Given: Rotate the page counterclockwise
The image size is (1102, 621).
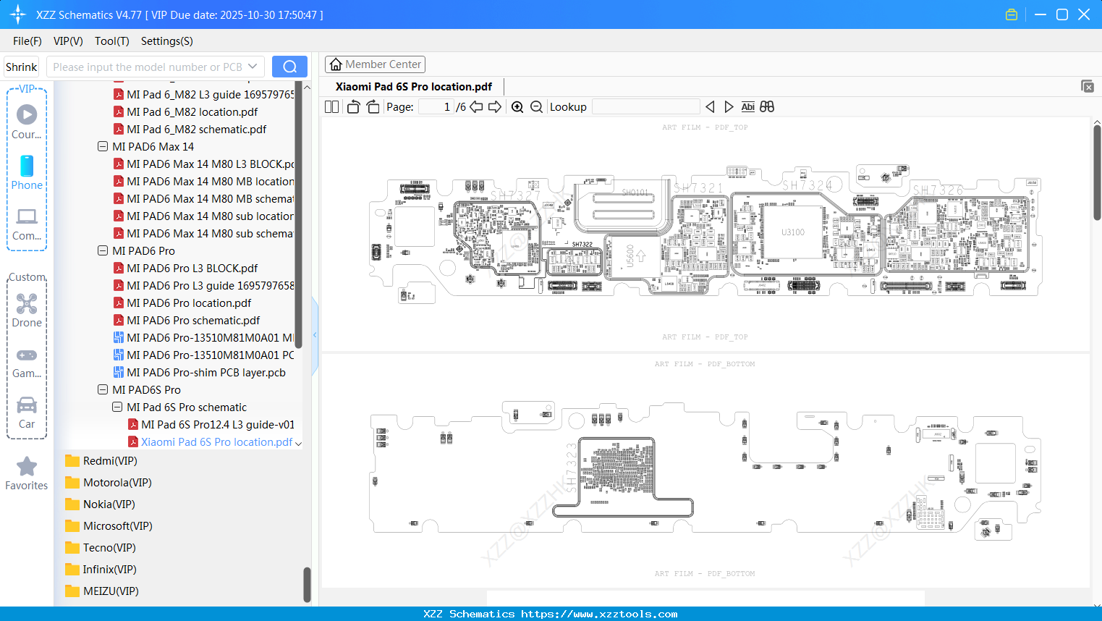Looking at the screenshot, I should (x=353, y=107).
